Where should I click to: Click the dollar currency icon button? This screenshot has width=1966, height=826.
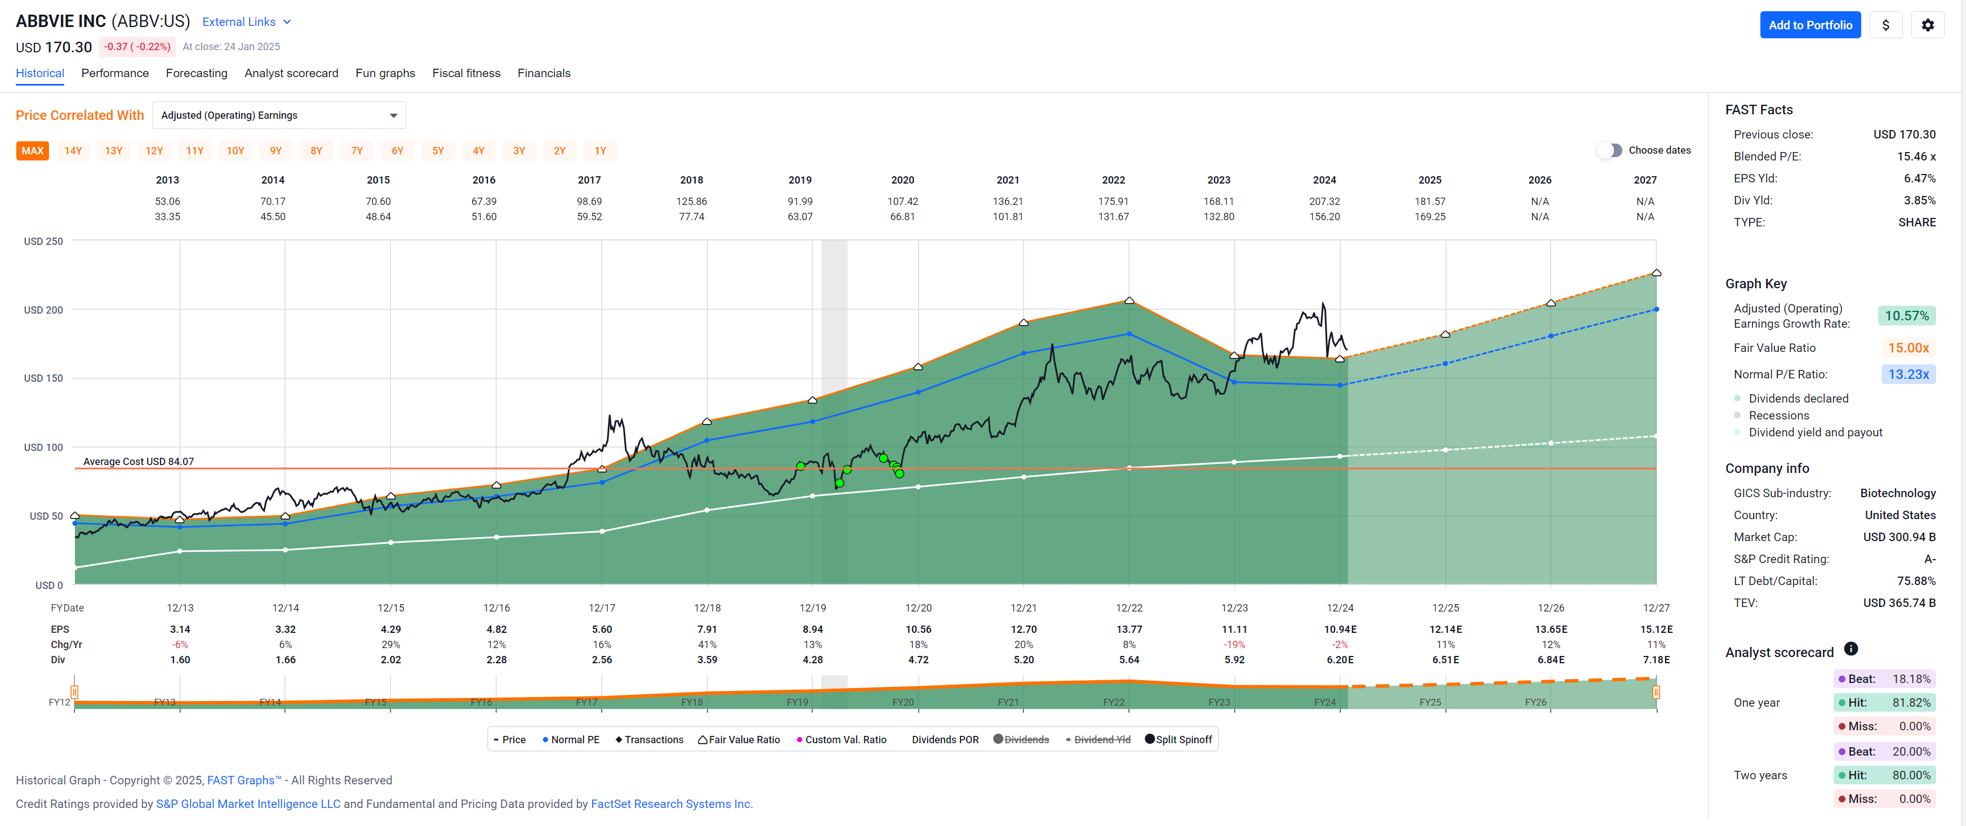[1885, 25]
